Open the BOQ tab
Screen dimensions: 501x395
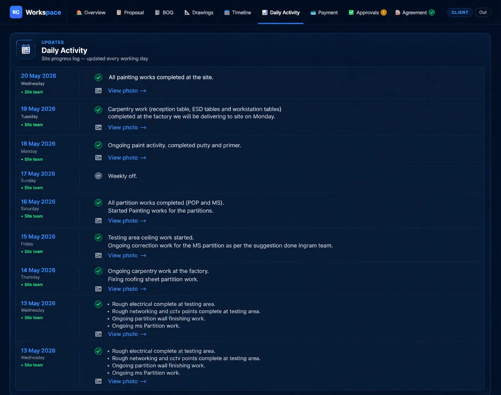164,12
